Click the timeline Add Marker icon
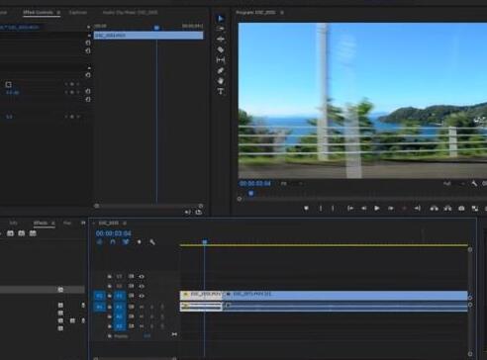The image size is (487, 360). (139, 242)
